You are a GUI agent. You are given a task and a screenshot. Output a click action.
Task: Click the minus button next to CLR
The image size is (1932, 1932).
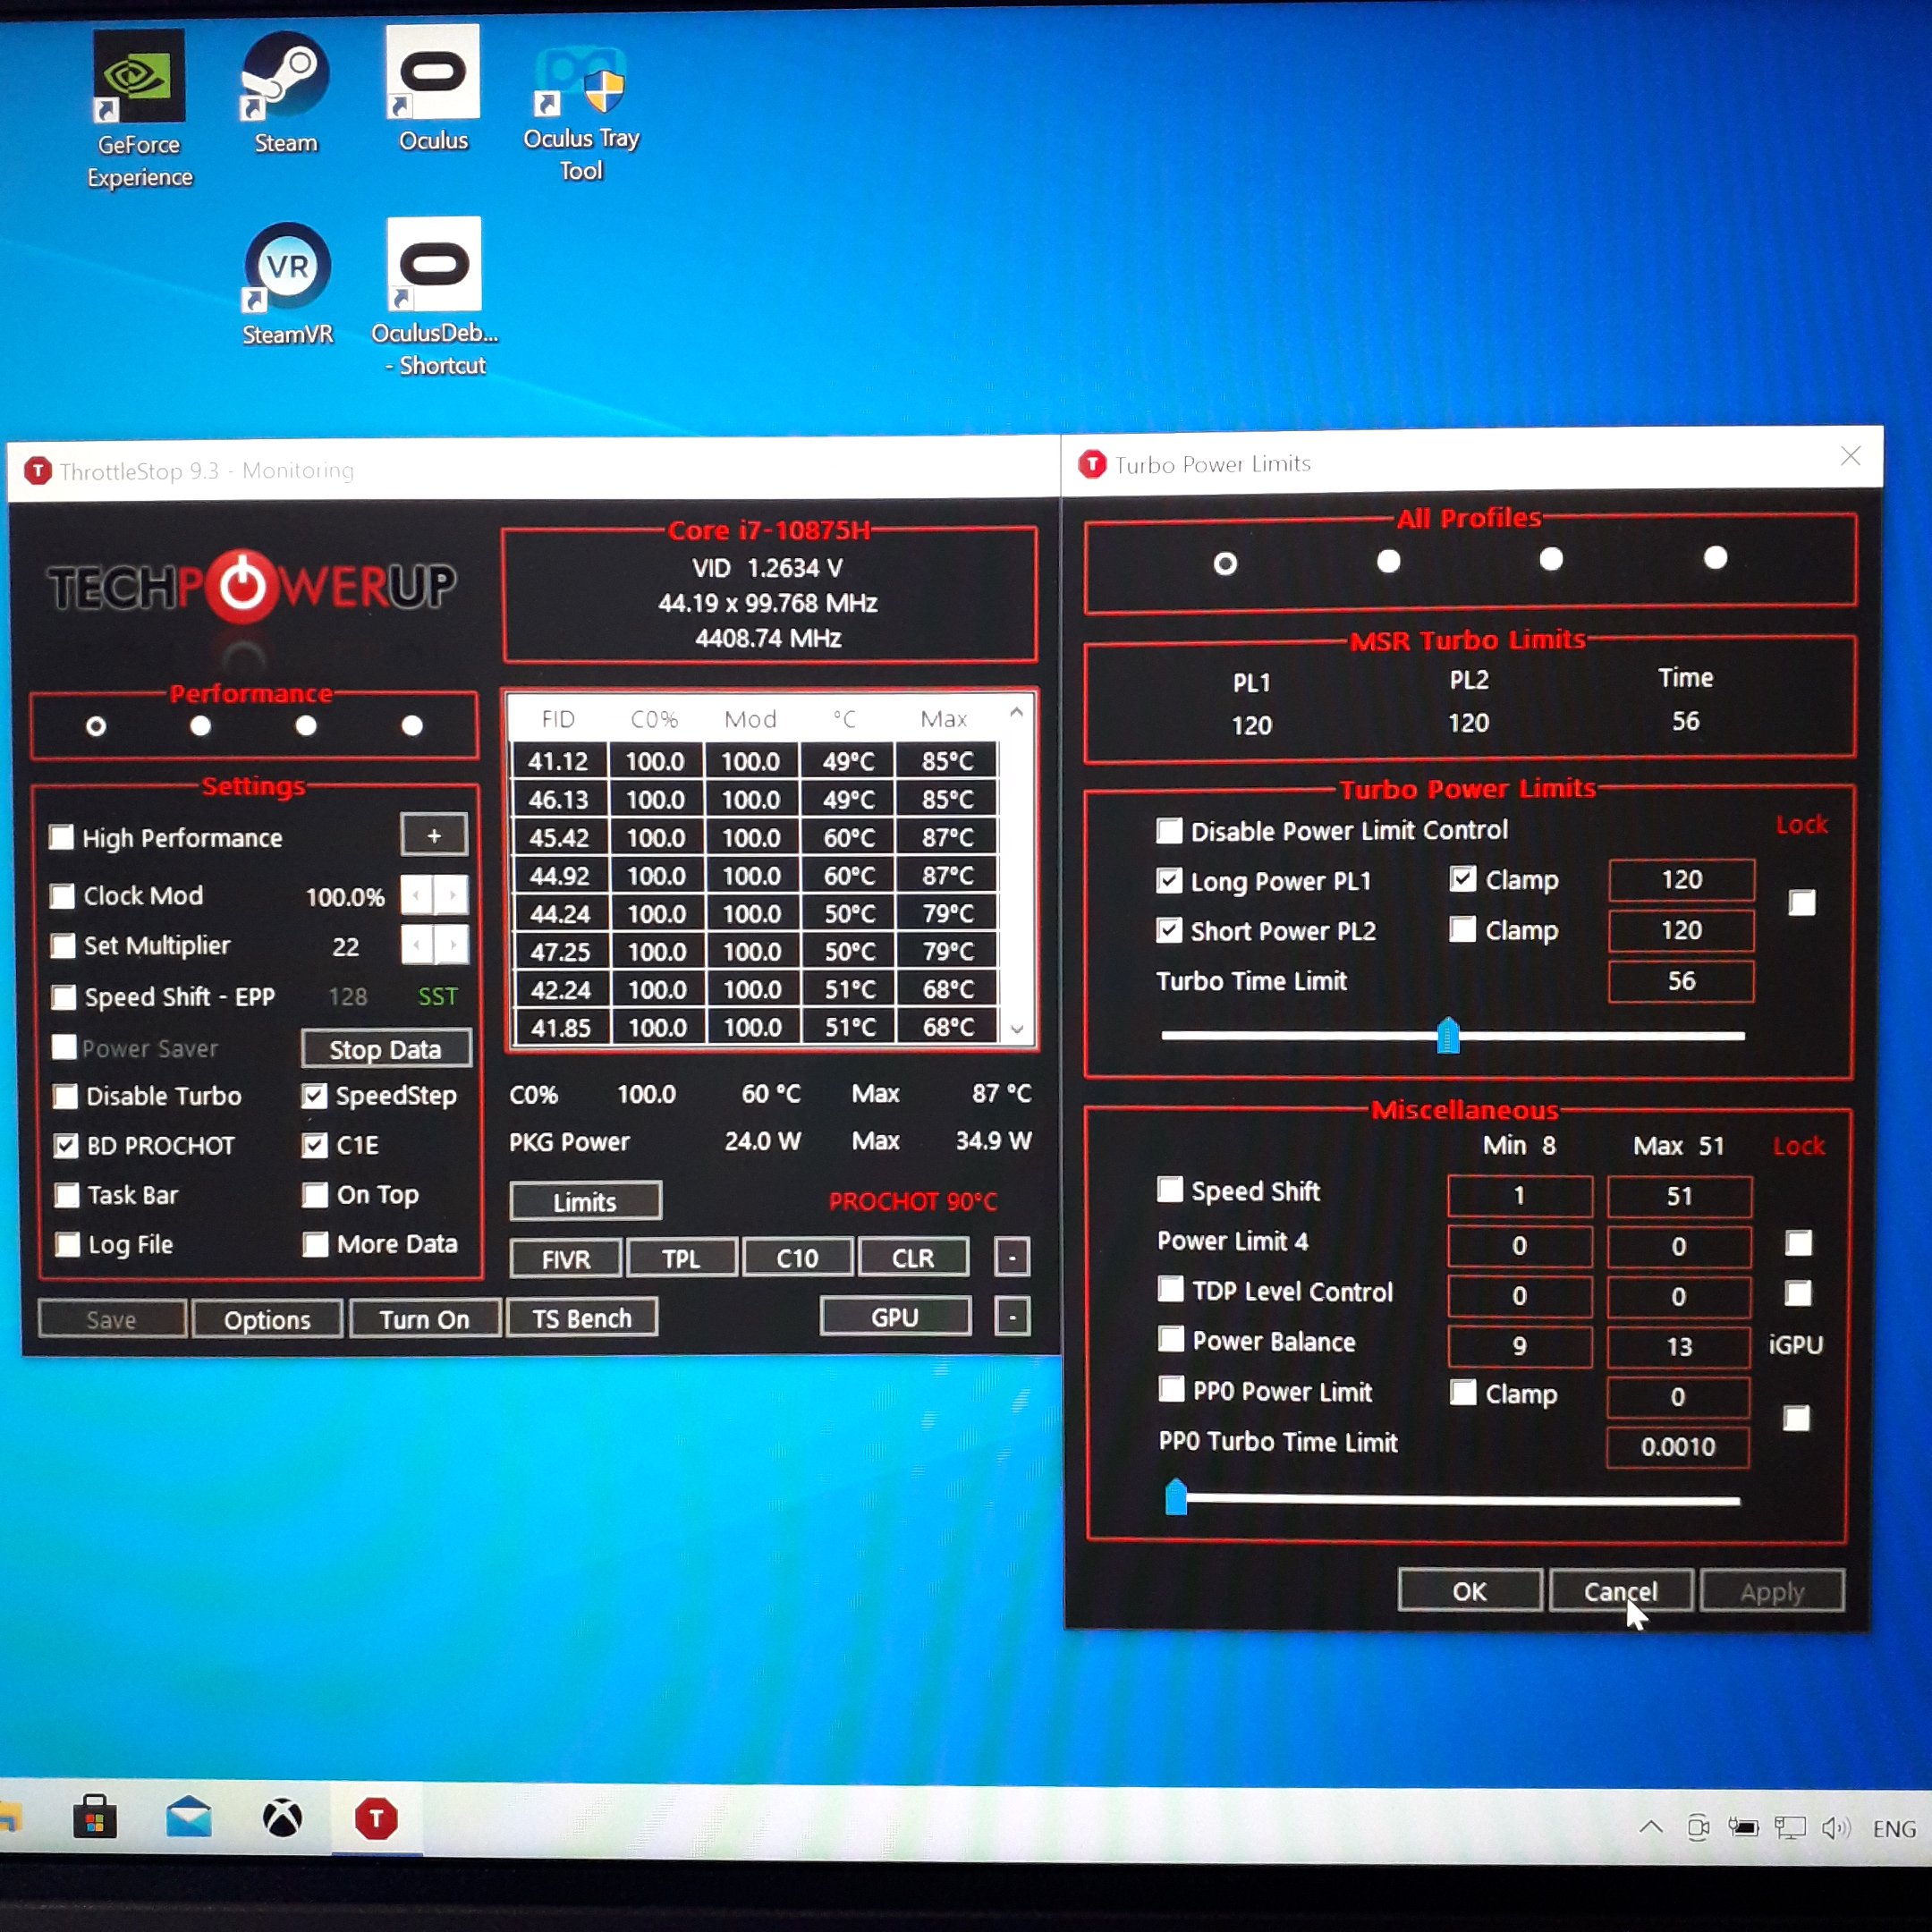click(1012, 1257)
